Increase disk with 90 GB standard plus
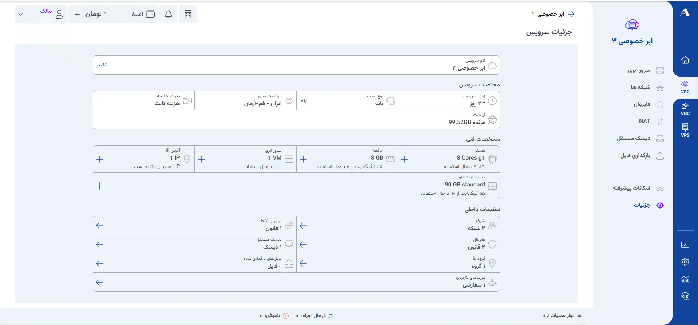The image size is (698, 325). pyautogui.click(x=100, y=186)
